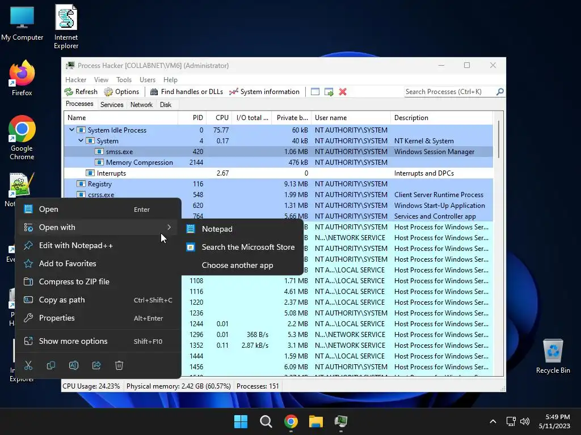This screenshot has width=581, height=435.
Task: Click the volume speaker tray icon
Action: (x=525, y=421)
